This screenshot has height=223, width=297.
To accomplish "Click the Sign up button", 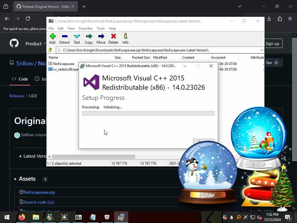I will [272, 44].
